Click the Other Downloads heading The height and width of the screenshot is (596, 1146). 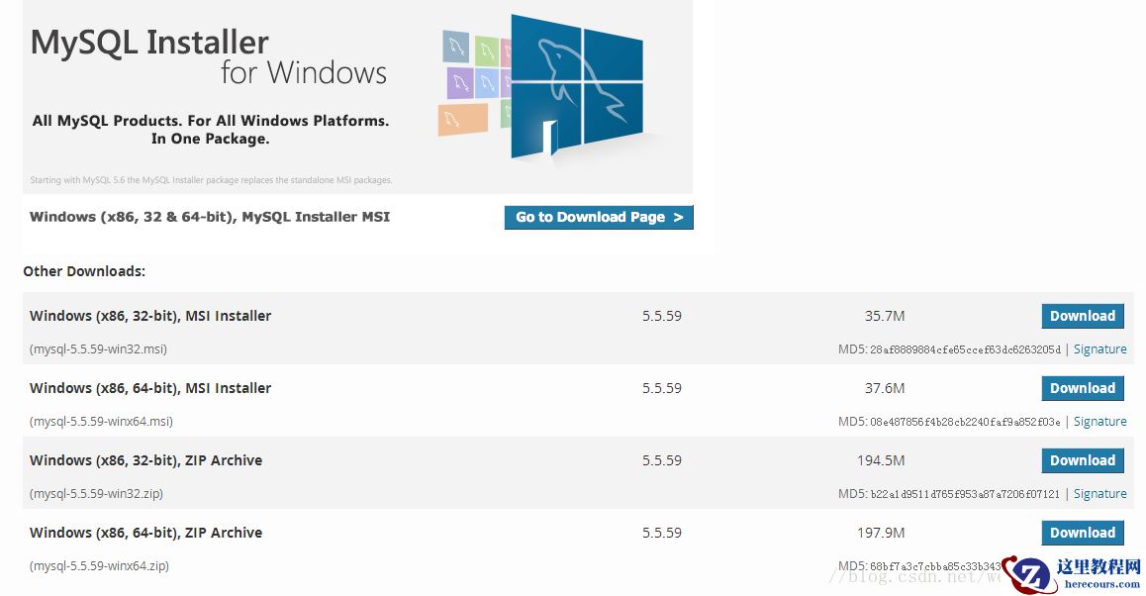pos(84,271)
